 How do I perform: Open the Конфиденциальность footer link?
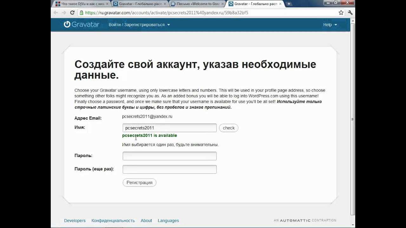tap(113, 220)
